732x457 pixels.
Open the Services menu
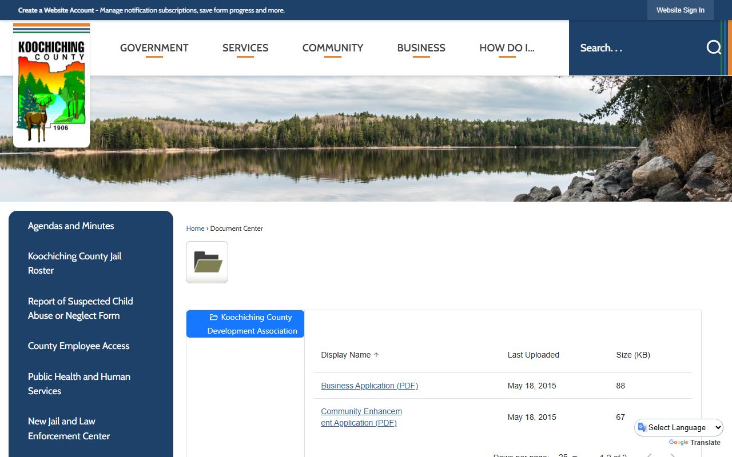point(245,48)
